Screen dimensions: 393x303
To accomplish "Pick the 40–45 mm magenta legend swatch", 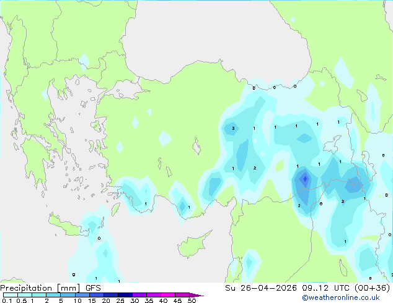I will 168,295.
